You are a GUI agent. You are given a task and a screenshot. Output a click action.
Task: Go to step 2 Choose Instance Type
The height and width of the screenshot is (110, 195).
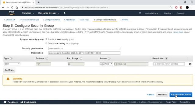pos(29,20)
